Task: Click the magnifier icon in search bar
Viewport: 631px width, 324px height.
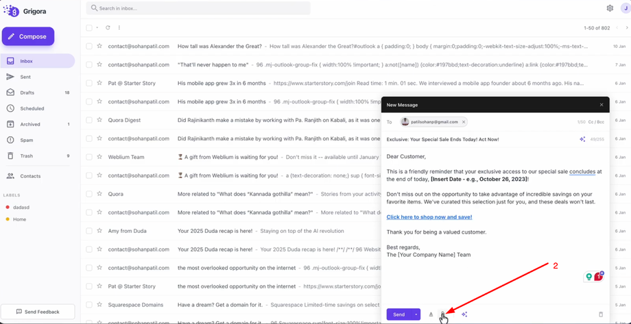Action: [94, 8]
